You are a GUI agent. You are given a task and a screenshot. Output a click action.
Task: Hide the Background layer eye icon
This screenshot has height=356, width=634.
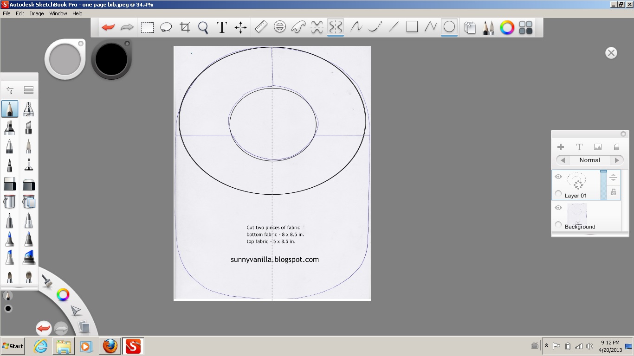click(x=558, y=208)
